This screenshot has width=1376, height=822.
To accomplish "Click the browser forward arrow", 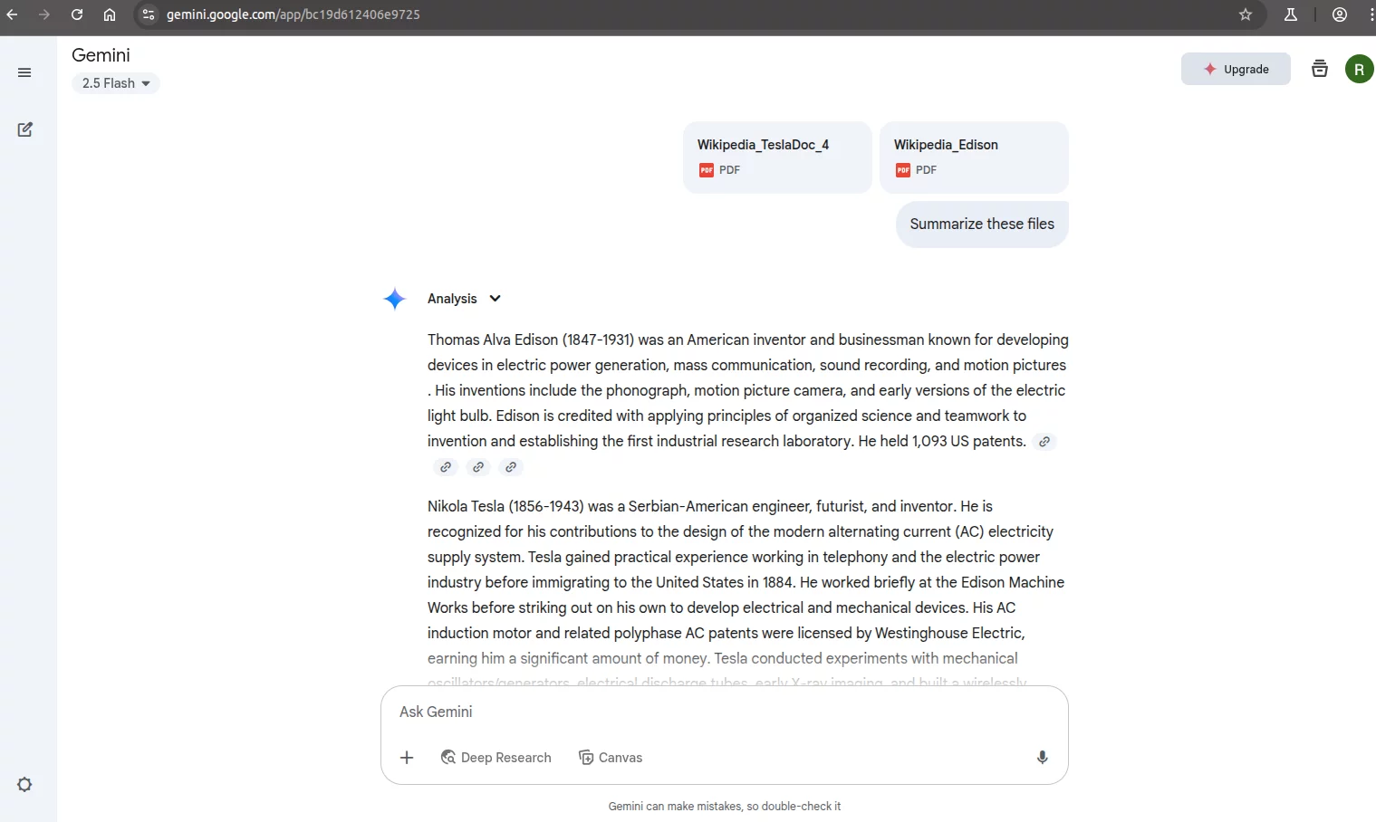I will (x=44, y=14).
